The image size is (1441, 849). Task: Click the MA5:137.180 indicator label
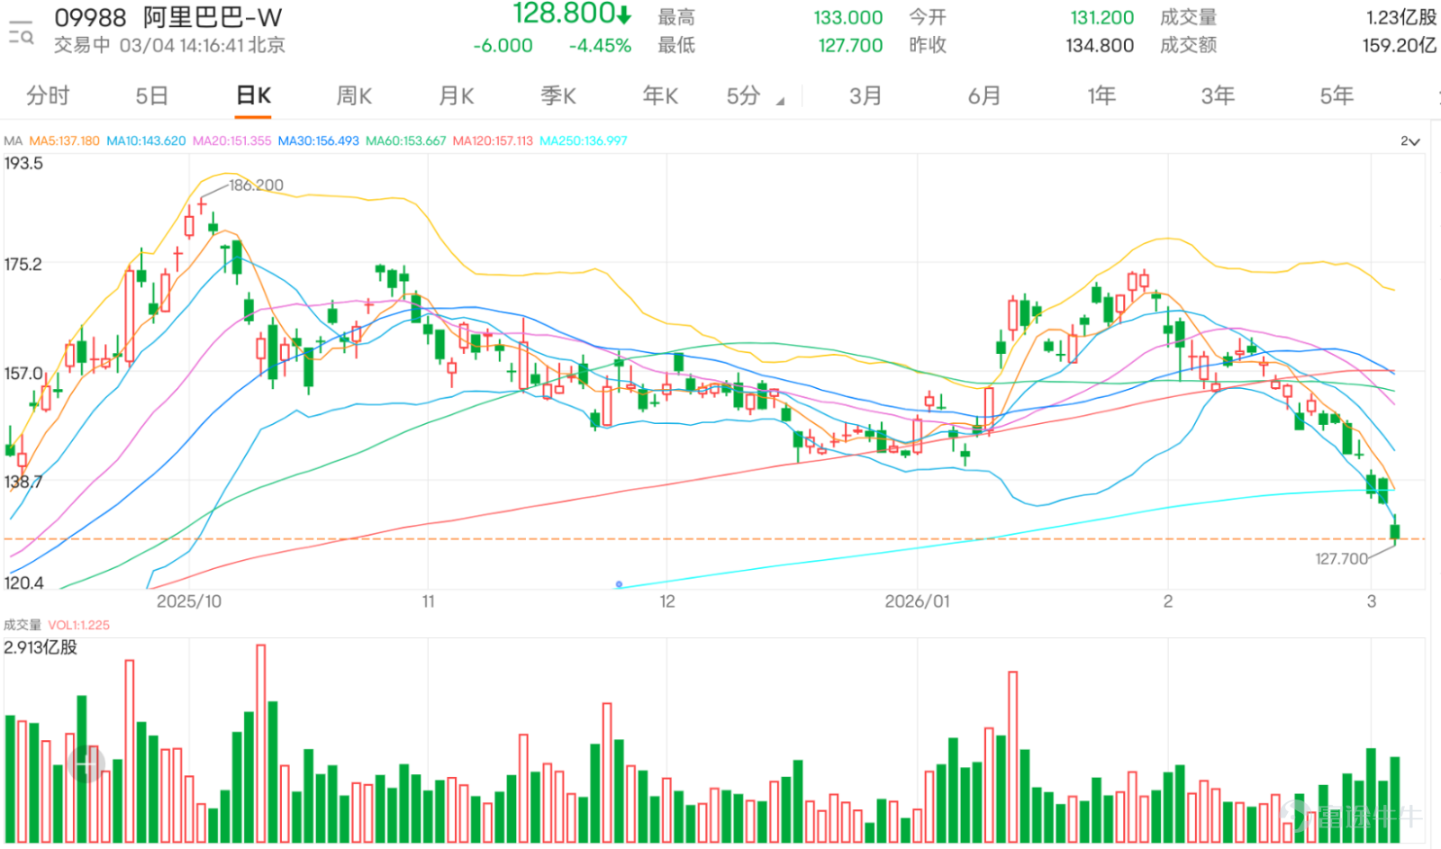[x=64, y=141]
